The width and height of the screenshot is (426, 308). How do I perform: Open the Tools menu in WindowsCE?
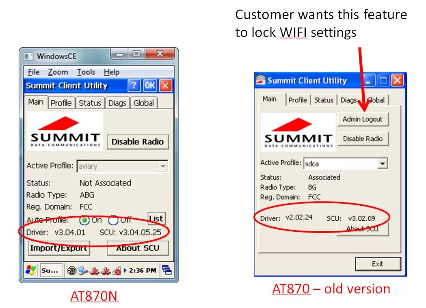pyautogui.click(x=86, y=72)
